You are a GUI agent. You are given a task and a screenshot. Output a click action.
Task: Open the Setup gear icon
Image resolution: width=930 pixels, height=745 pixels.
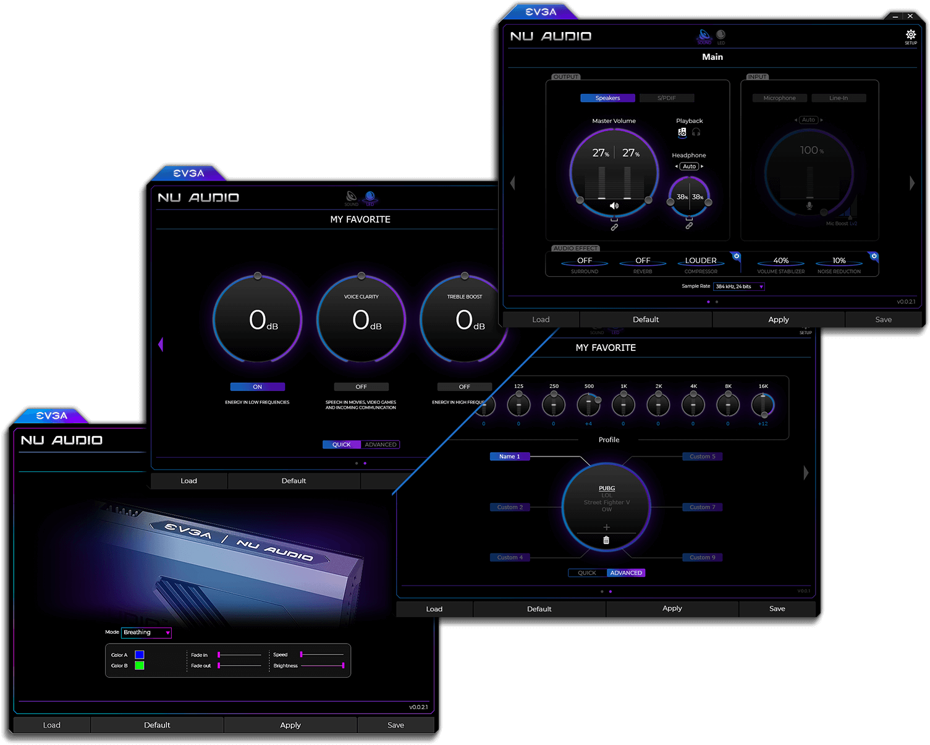pyautogui.click(x=910, y=35)
